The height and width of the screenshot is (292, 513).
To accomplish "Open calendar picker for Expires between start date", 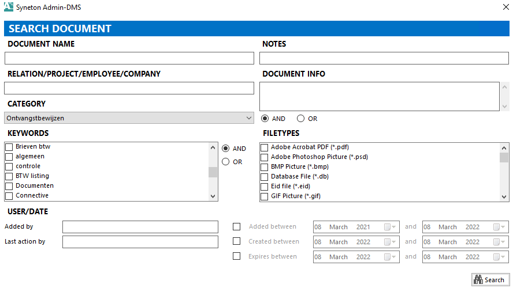I will point(390,257).
